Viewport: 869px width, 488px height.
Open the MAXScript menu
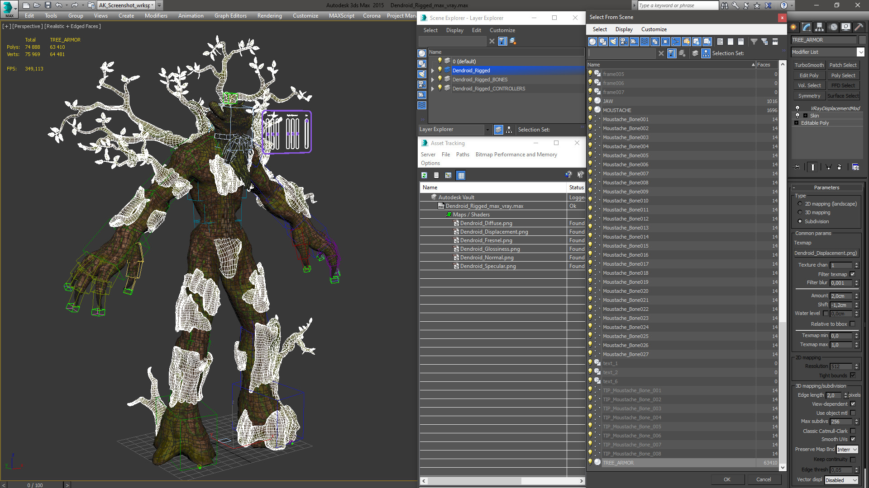(342, 16)
